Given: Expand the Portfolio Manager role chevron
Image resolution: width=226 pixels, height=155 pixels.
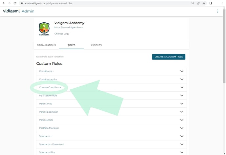Looking at the screenshot, I should click(182, 128).
